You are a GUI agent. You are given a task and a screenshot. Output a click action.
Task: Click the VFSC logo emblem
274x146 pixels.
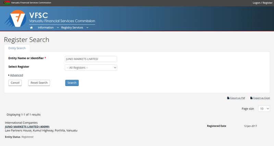[15, 18]
